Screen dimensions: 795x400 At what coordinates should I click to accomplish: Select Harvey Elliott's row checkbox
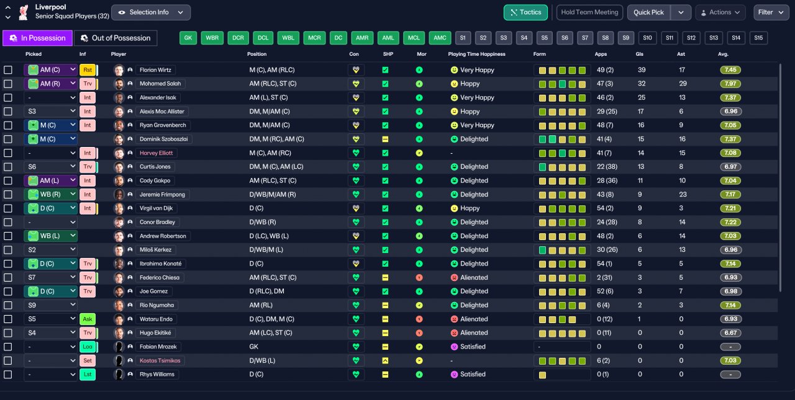click(x=8, y=153)
